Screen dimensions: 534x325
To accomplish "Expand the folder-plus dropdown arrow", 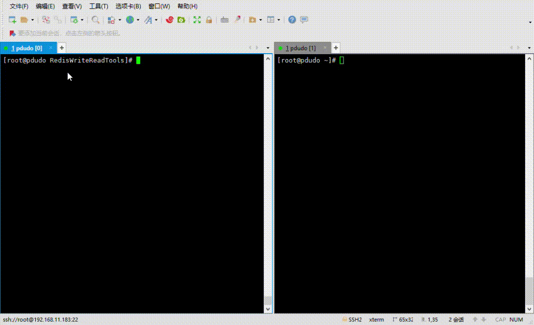I will [261, 20].
